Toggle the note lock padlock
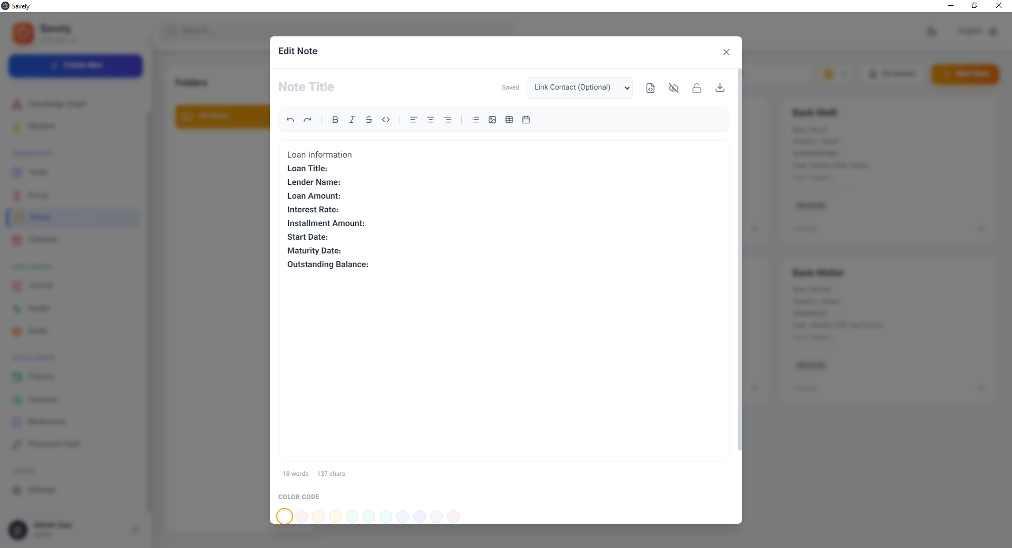The height and width of the screenshot is (548, 1012). click(x=697, y=88)
